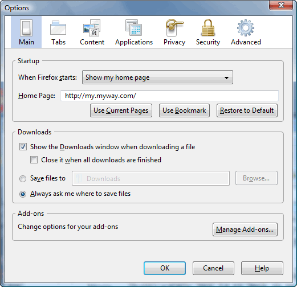Click the Privacy label text
The height and width of the screenshot is (287, 297).
pyautogui.click(x=174, y=42)
